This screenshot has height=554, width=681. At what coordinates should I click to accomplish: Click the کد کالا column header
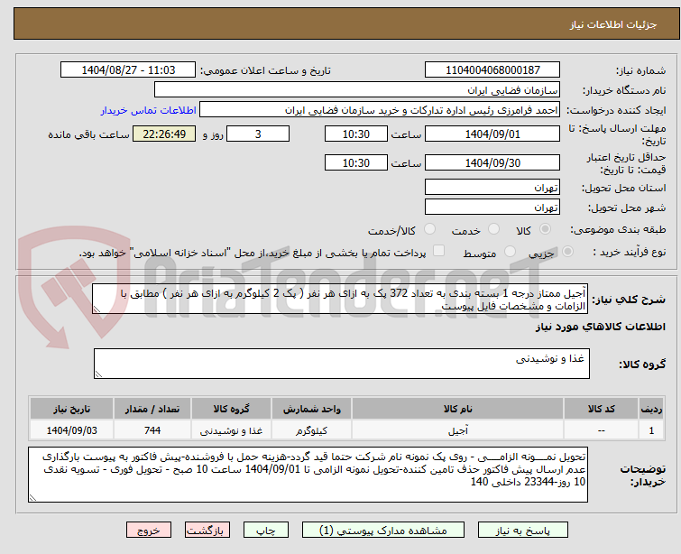(x=601, y=409)
